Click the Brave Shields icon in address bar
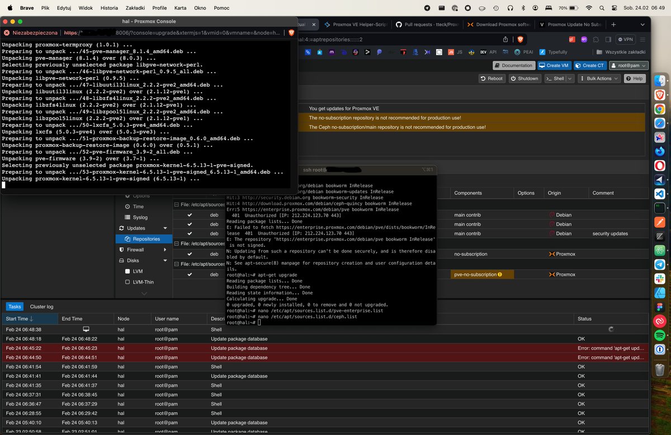671x435 pixels. point(520,39)
